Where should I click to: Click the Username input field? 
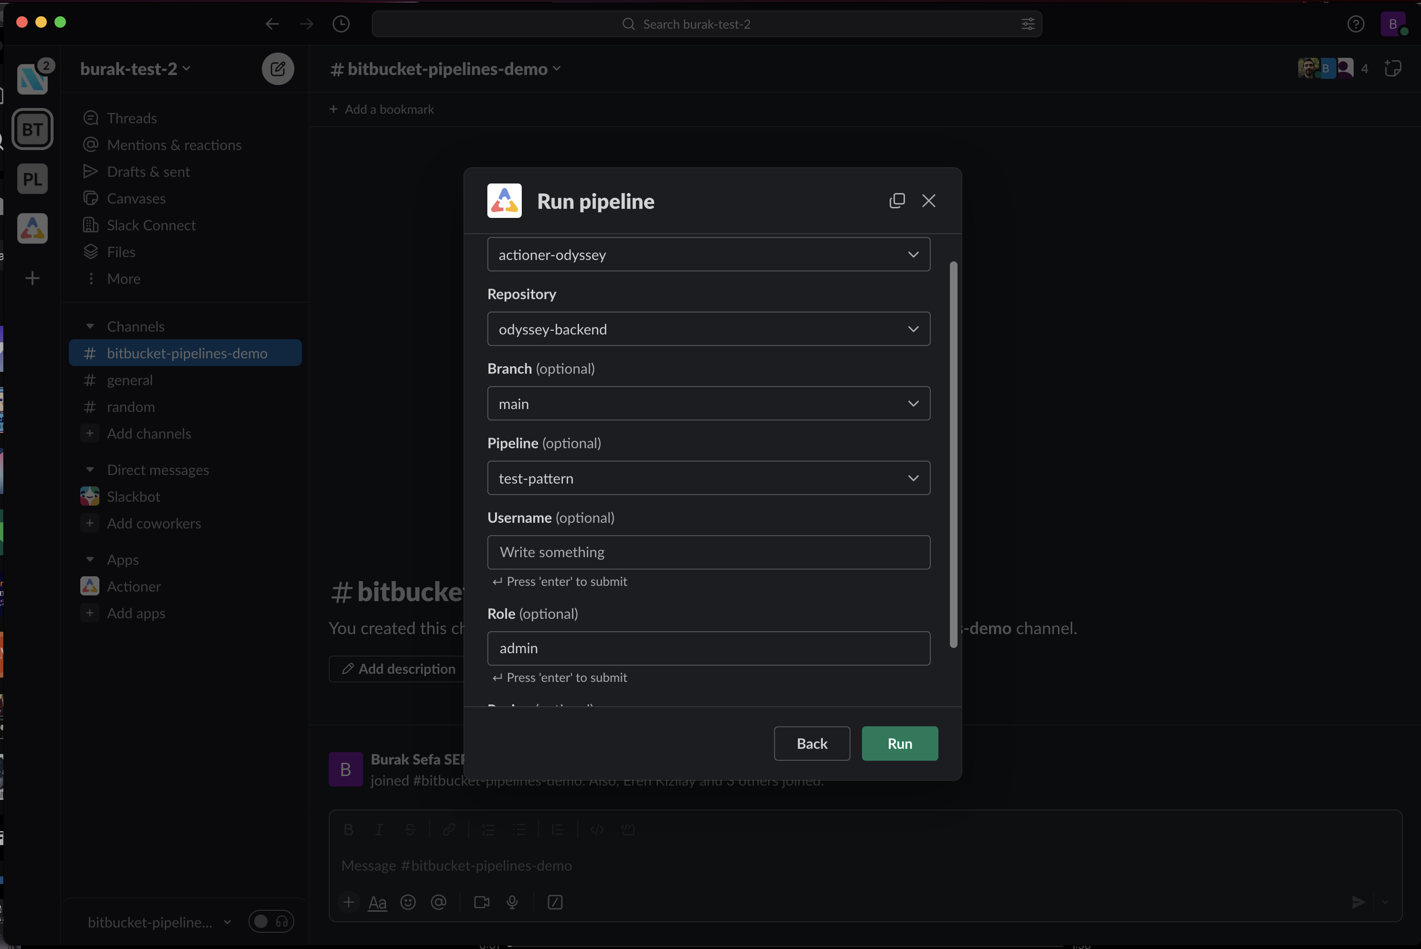click(709, 552)
